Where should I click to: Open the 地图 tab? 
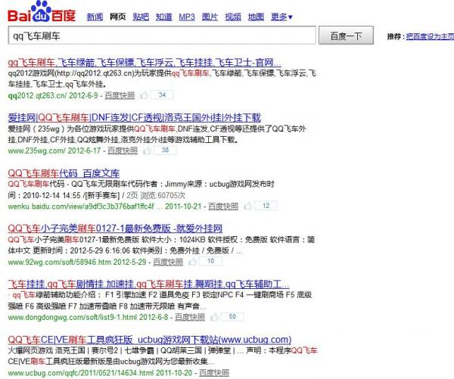pos(256,17)
